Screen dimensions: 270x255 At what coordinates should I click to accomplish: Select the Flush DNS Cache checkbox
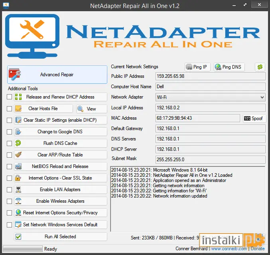(9, 143)
